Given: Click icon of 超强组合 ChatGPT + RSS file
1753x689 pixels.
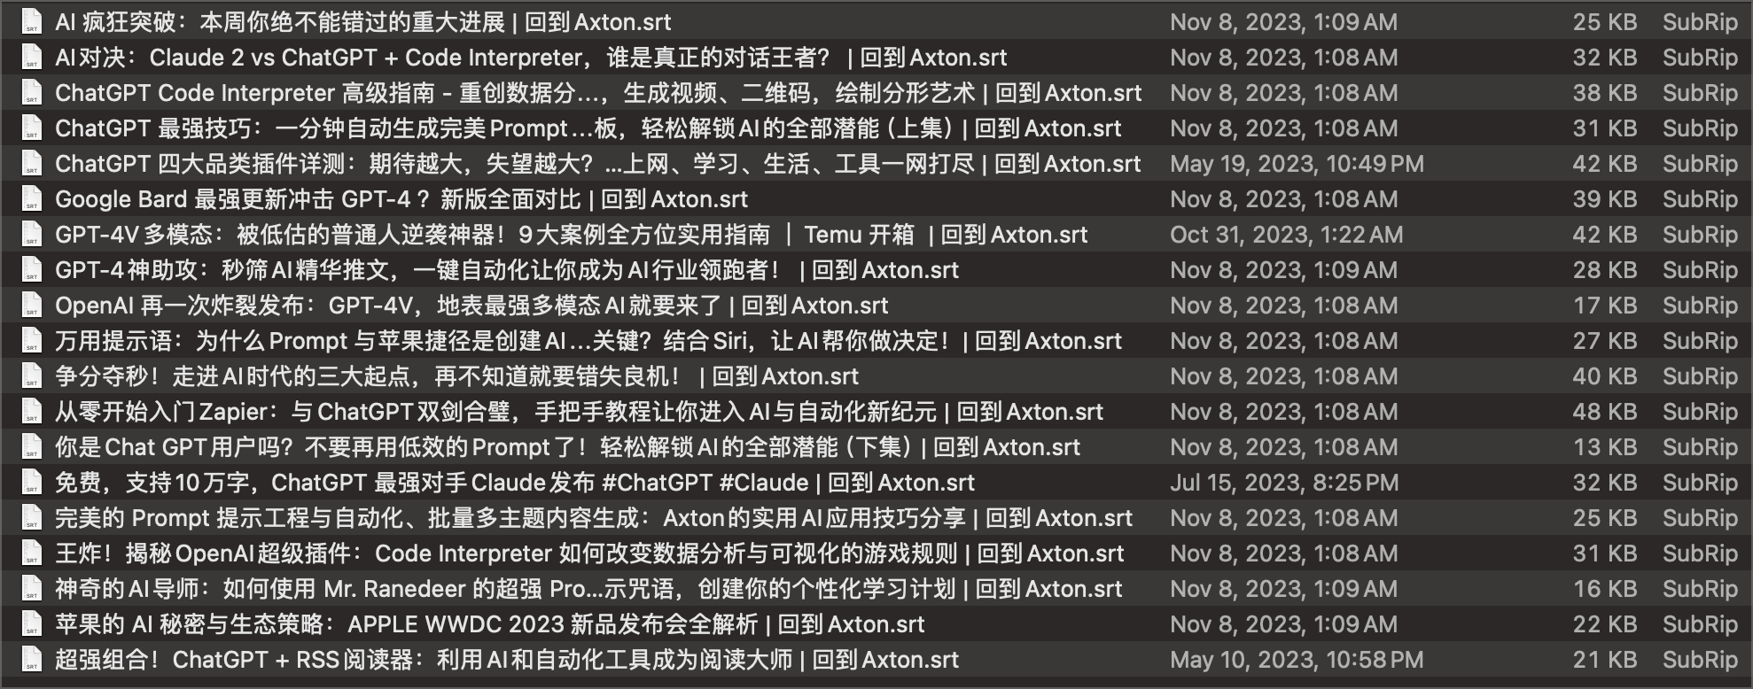Looking at the screenshot, I should point(32,660).
